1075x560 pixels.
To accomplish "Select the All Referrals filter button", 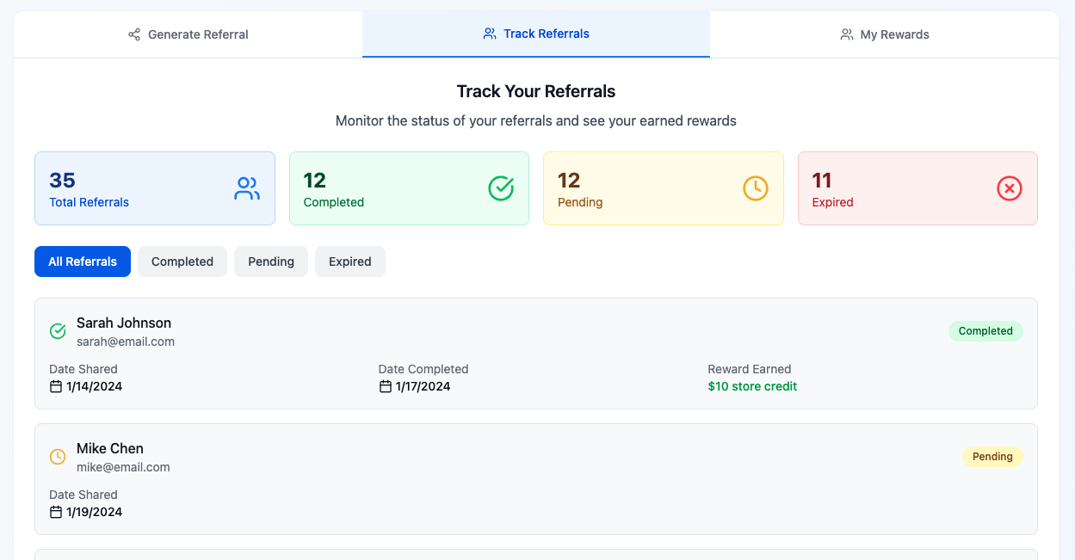I will coord(83,262).
